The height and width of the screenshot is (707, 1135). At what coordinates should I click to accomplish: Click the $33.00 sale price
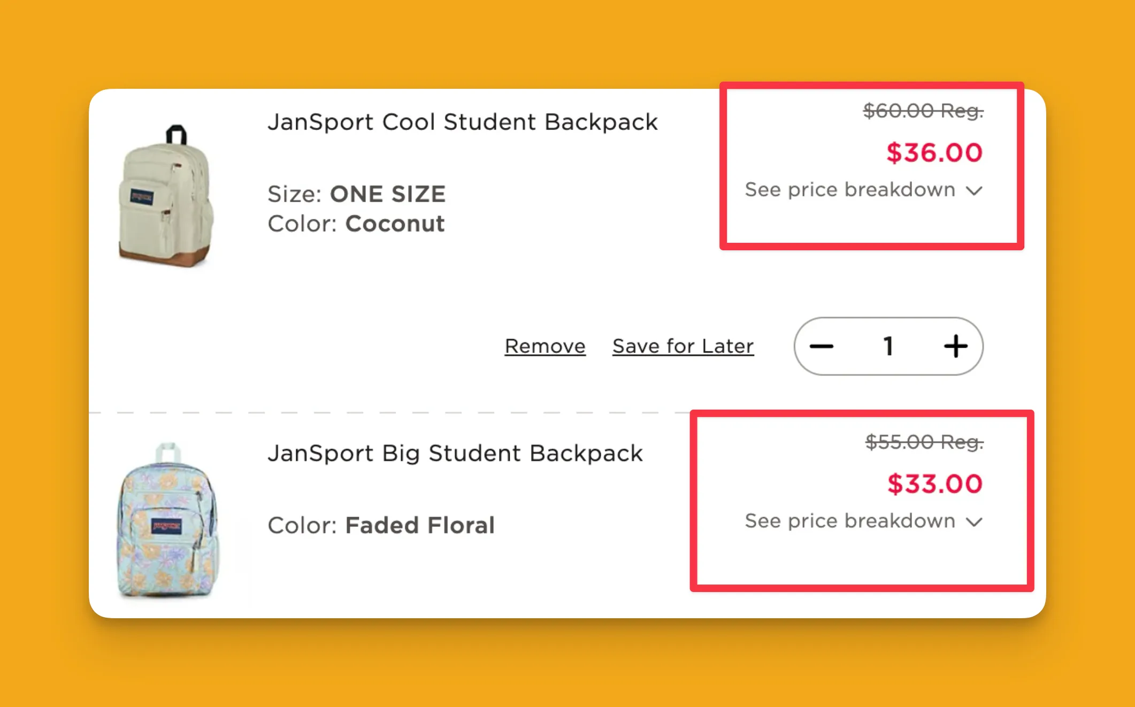(935, 484)
